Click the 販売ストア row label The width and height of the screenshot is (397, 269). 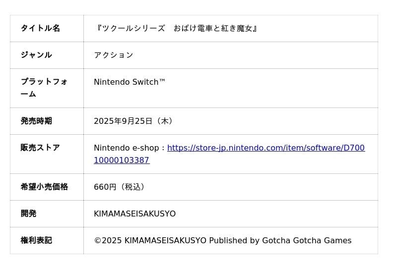[x=40, y=148]
